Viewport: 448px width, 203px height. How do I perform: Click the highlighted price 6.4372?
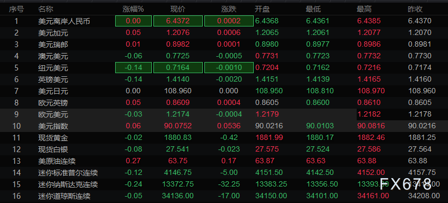[178, 21]
